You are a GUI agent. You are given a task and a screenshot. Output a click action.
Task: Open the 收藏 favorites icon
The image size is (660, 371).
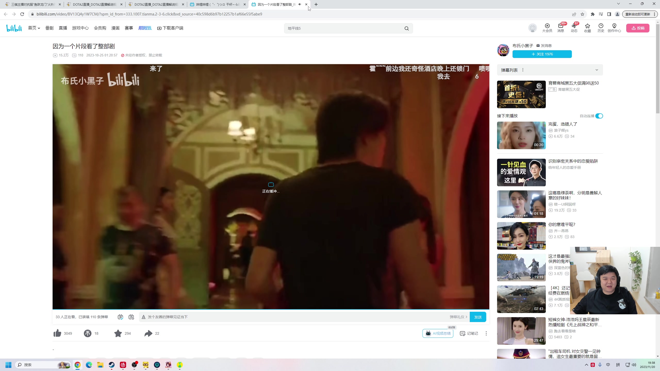588,28
